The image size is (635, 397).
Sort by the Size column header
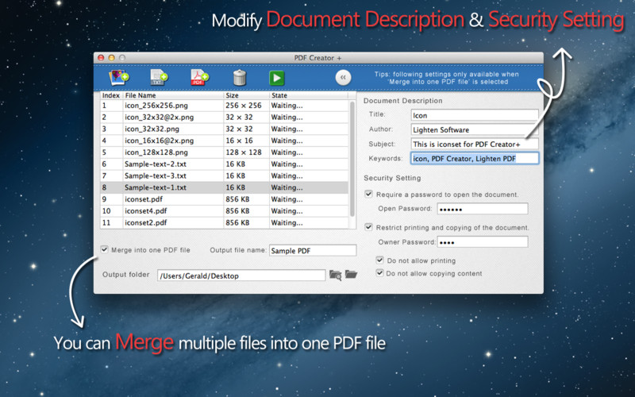point(246,95)
